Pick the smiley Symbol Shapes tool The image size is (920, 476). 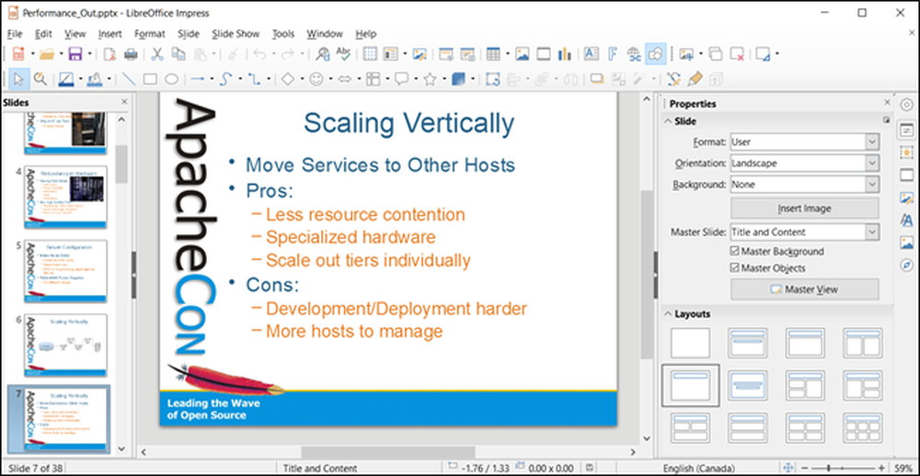[316, 79]
